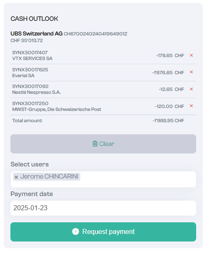The height and width of the screenshot is (254, 207).
Task: Click the total amount -1'988.95 CHF
Action: click(x=168, y=121)
